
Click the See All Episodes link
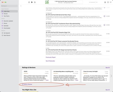tap(50, 61)
